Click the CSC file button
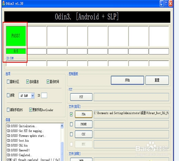 [x=84, y=134]
